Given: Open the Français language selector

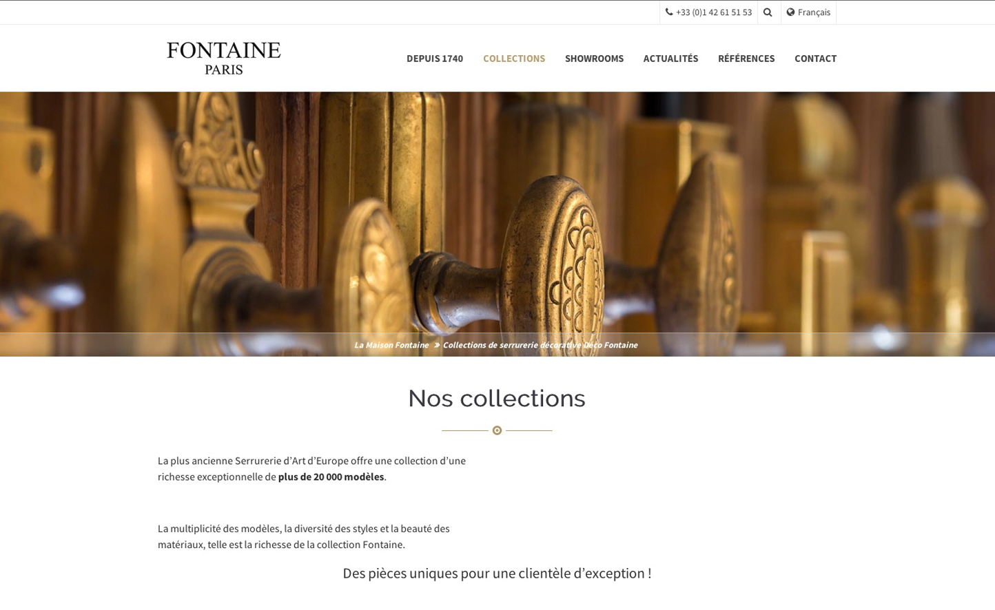Looking at the screenshot, I should coord(808,12).
